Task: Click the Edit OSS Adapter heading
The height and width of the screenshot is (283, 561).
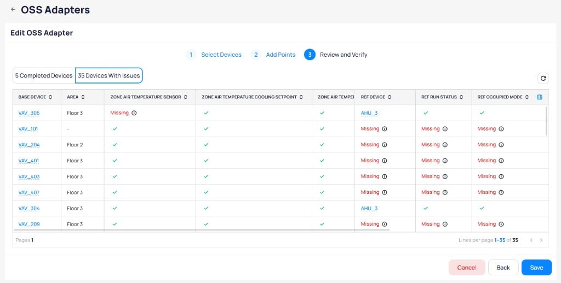Action: [x=42, y=33]
